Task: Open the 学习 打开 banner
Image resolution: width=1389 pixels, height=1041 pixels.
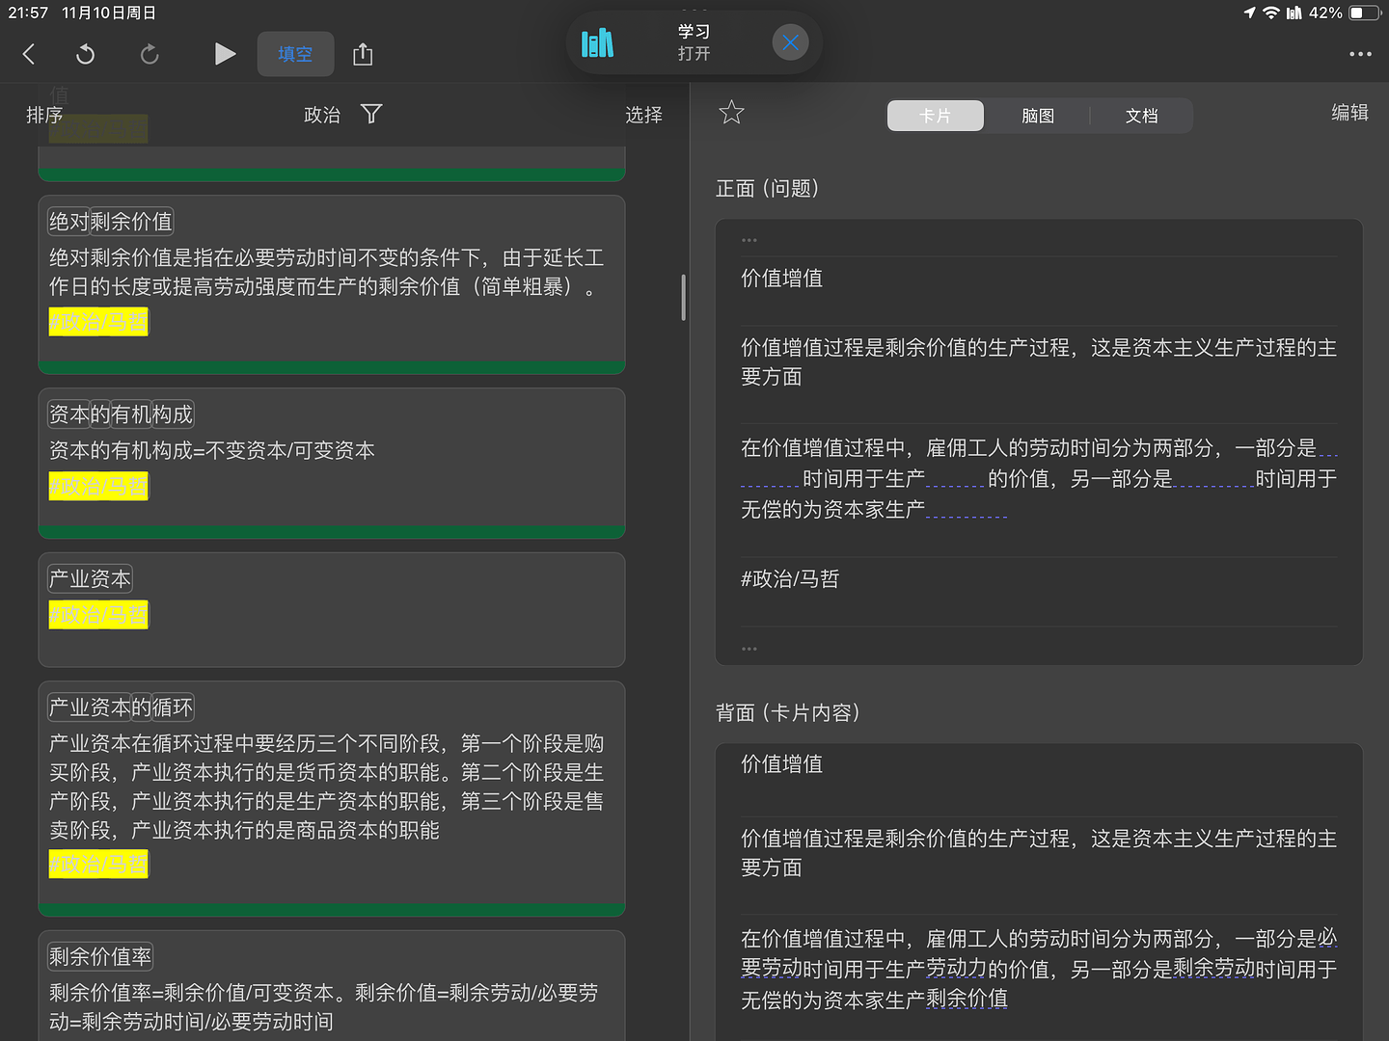Action: [x=694, y=42]
